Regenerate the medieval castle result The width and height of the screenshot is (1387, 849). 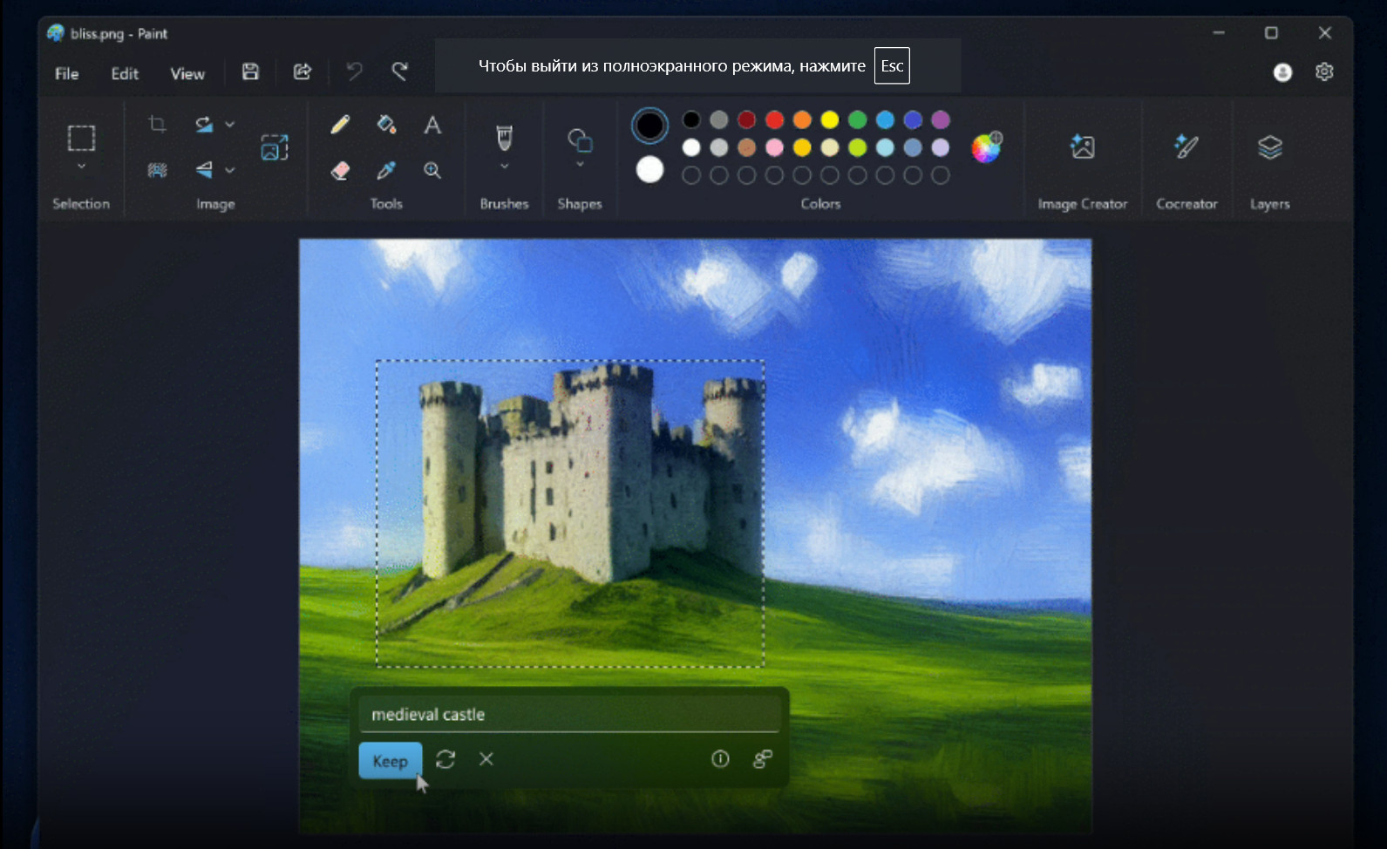(x=445, y=760)
